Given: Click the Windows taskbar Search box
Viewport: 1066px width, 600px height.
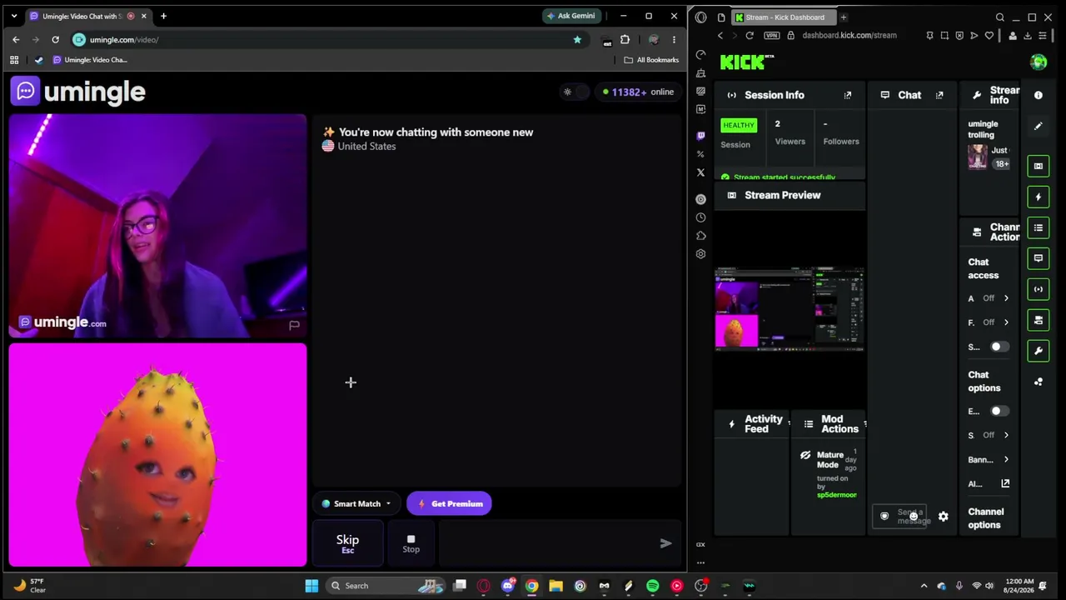Looking at the screenshot, I should (386, 586).
